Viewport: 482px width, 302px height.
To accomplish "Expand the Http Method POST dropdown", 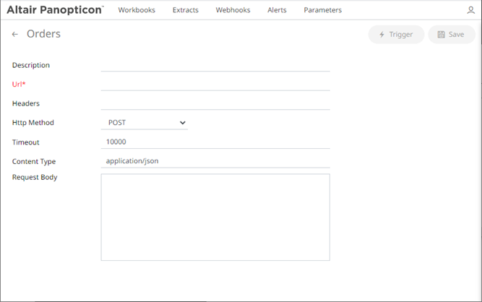I will 145,123.
